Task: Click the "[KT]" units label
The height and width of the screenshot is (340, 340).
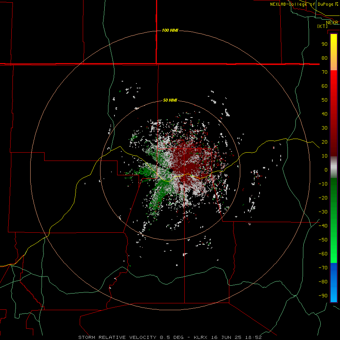Action: [x=323, y=26]
